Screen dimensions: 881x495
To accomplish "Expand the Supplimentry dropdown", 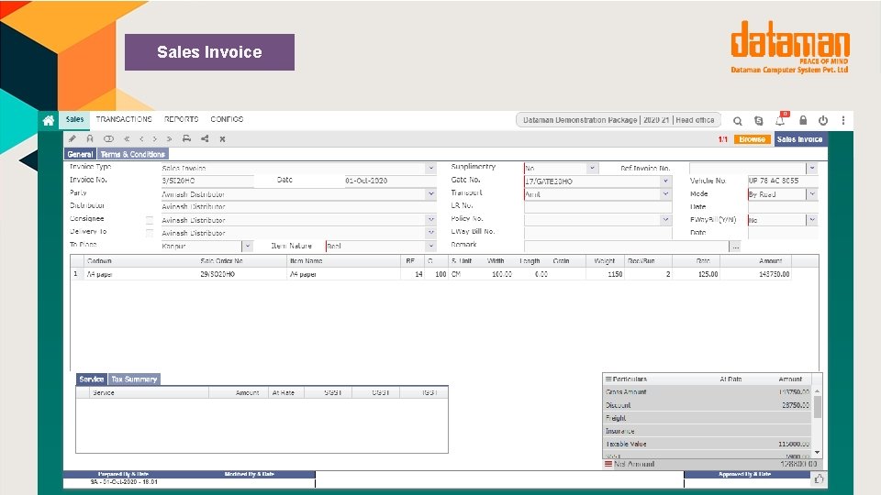I will [x=592, y=168].
